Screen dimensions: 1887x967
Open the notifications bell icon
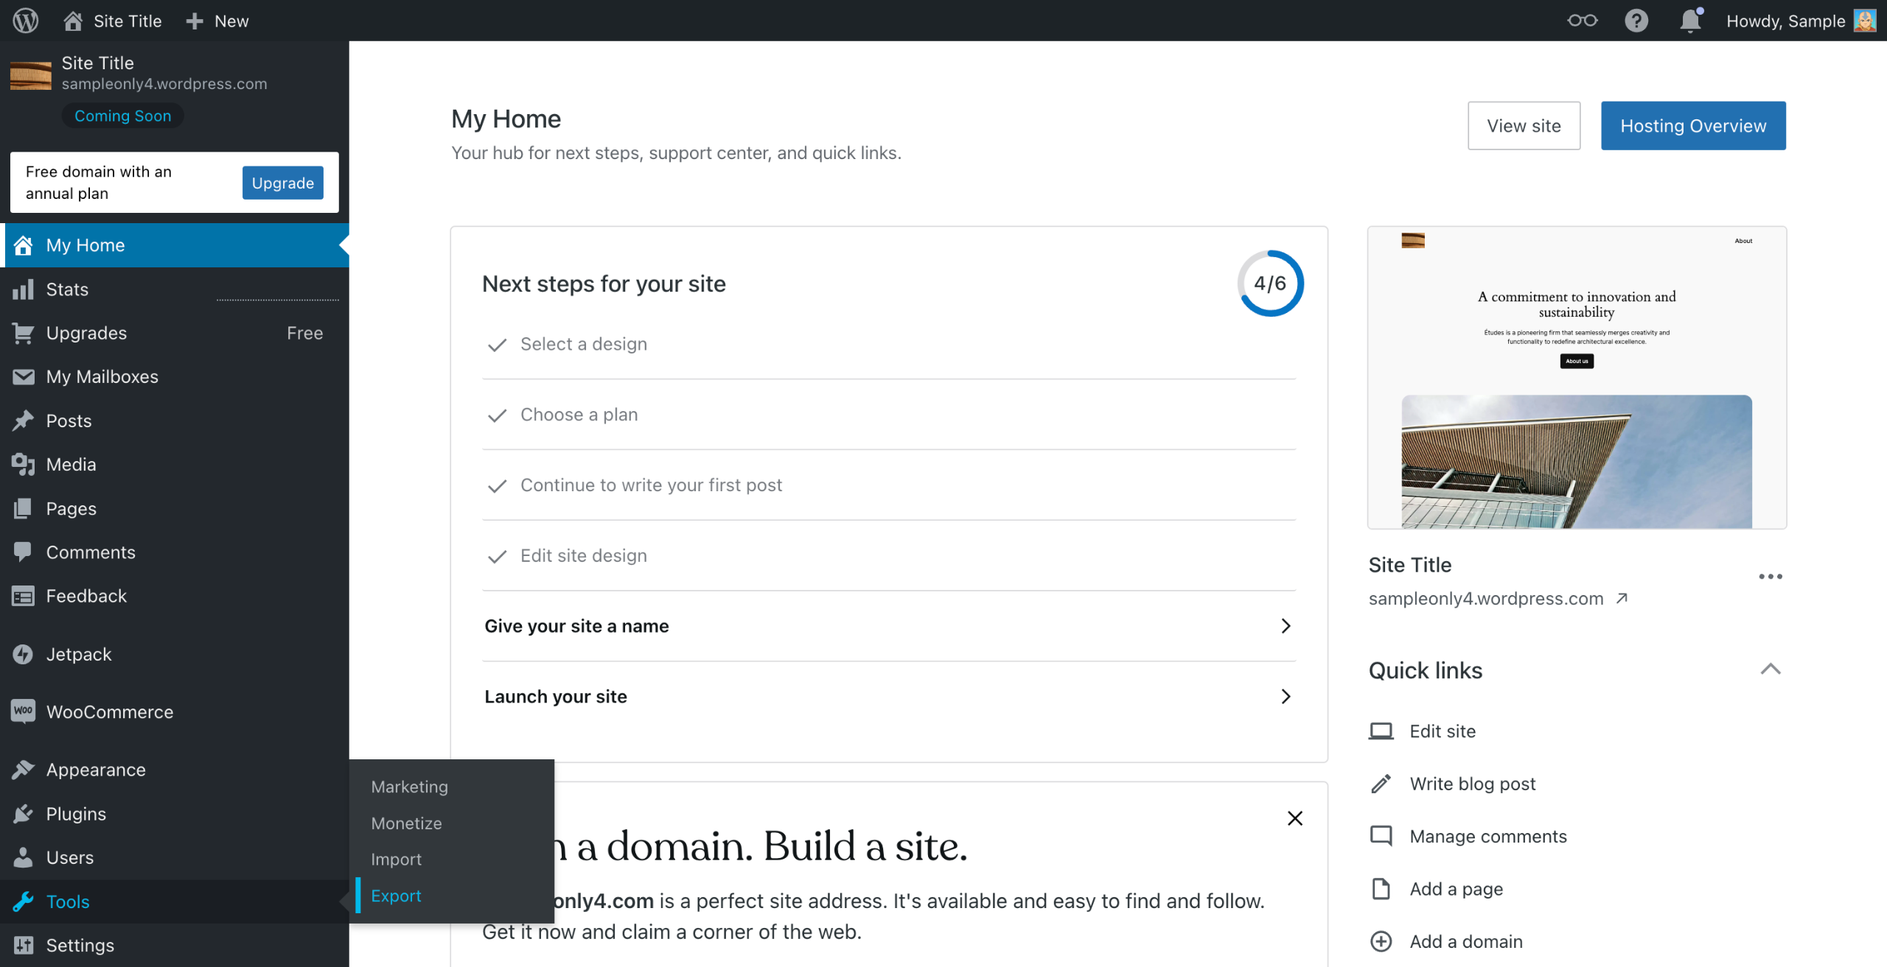coord(1689,21)
